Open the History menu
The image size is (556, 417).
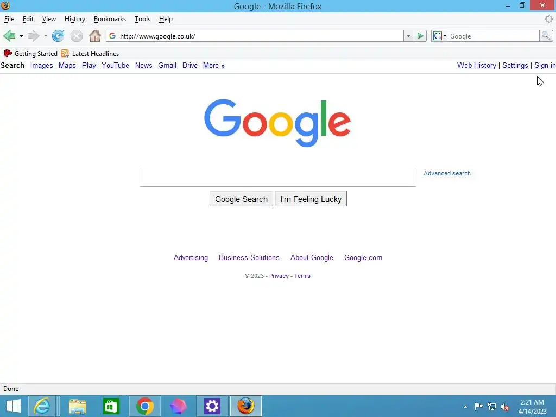[75, 19]
